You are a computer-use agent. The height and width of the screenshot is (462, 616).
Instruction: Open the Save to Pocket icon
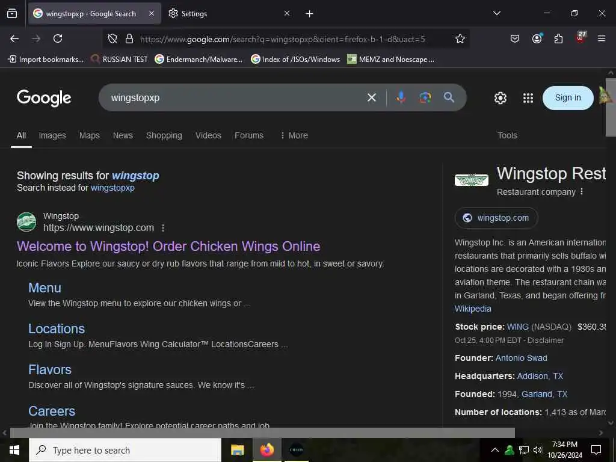click(x=515, y=38)
